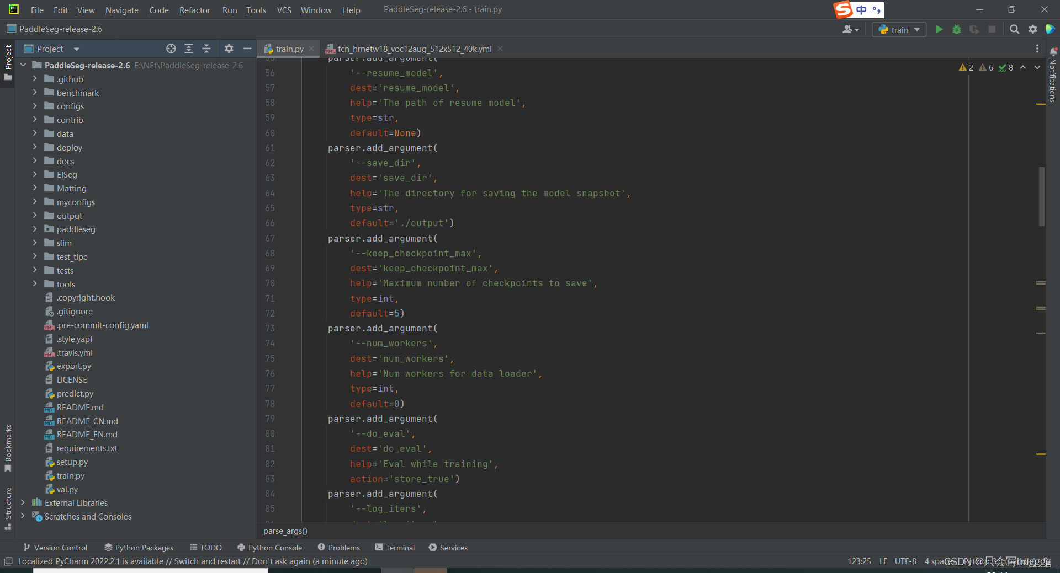
Task: Switch to fcn_hrnetw18_voc12aug_512x512_40k.yml tab
Action: pos(414,49)
